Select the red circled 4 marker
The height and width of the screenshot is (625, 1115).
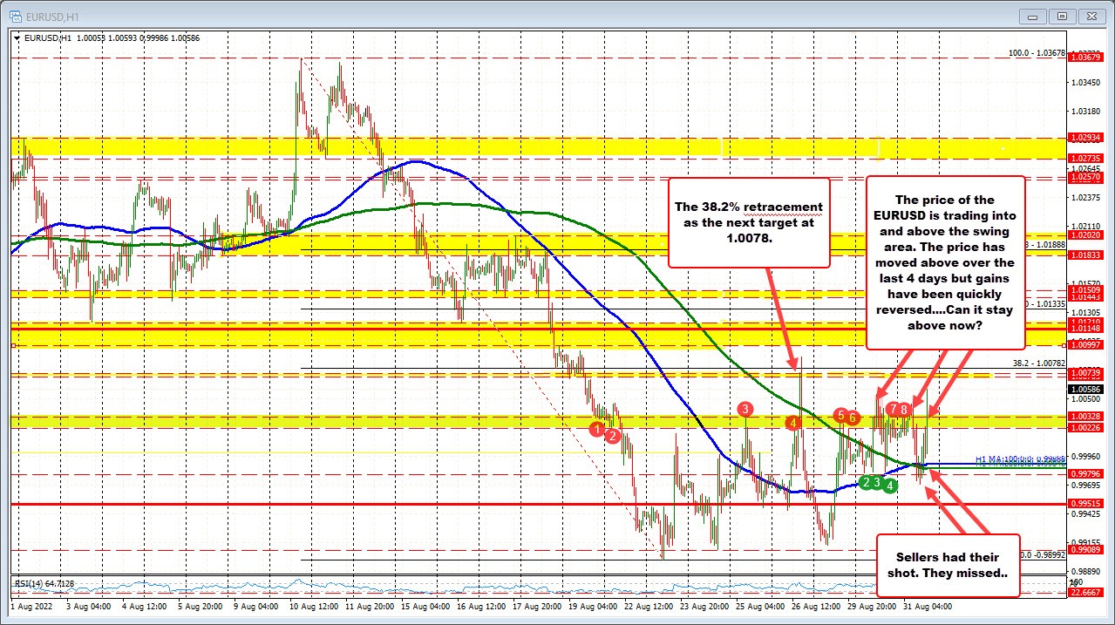[x=793, y=422]
